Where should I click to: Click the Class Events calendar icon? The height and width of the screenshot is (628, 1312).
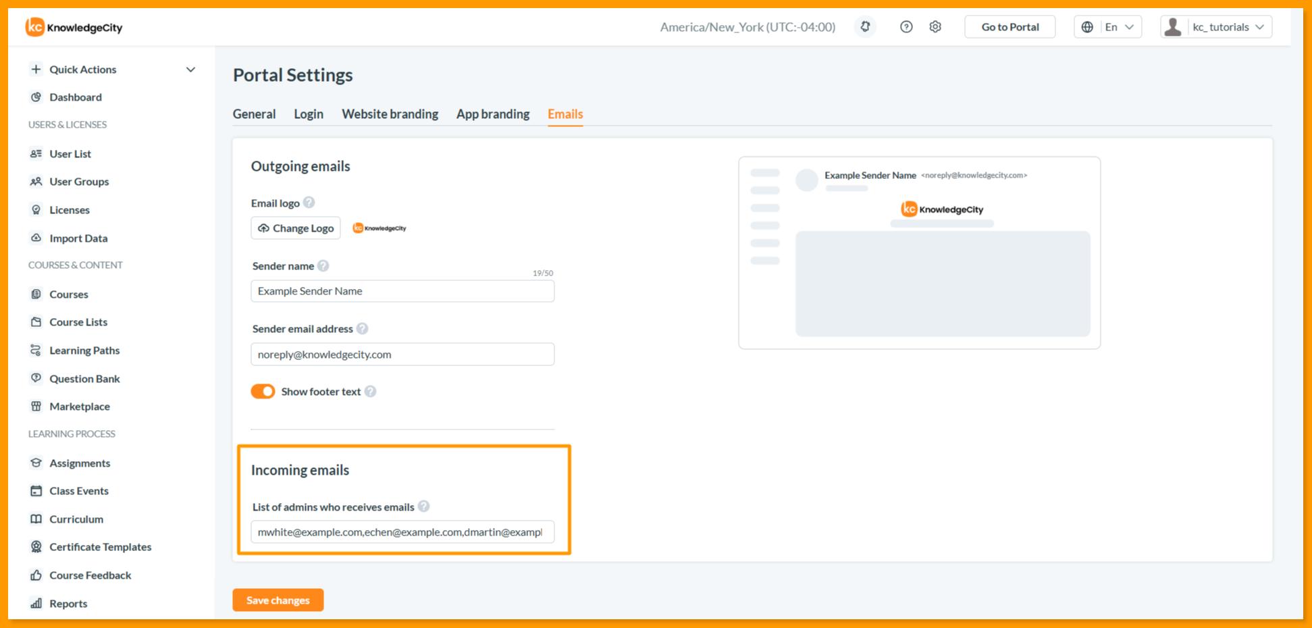coord(36,491)
